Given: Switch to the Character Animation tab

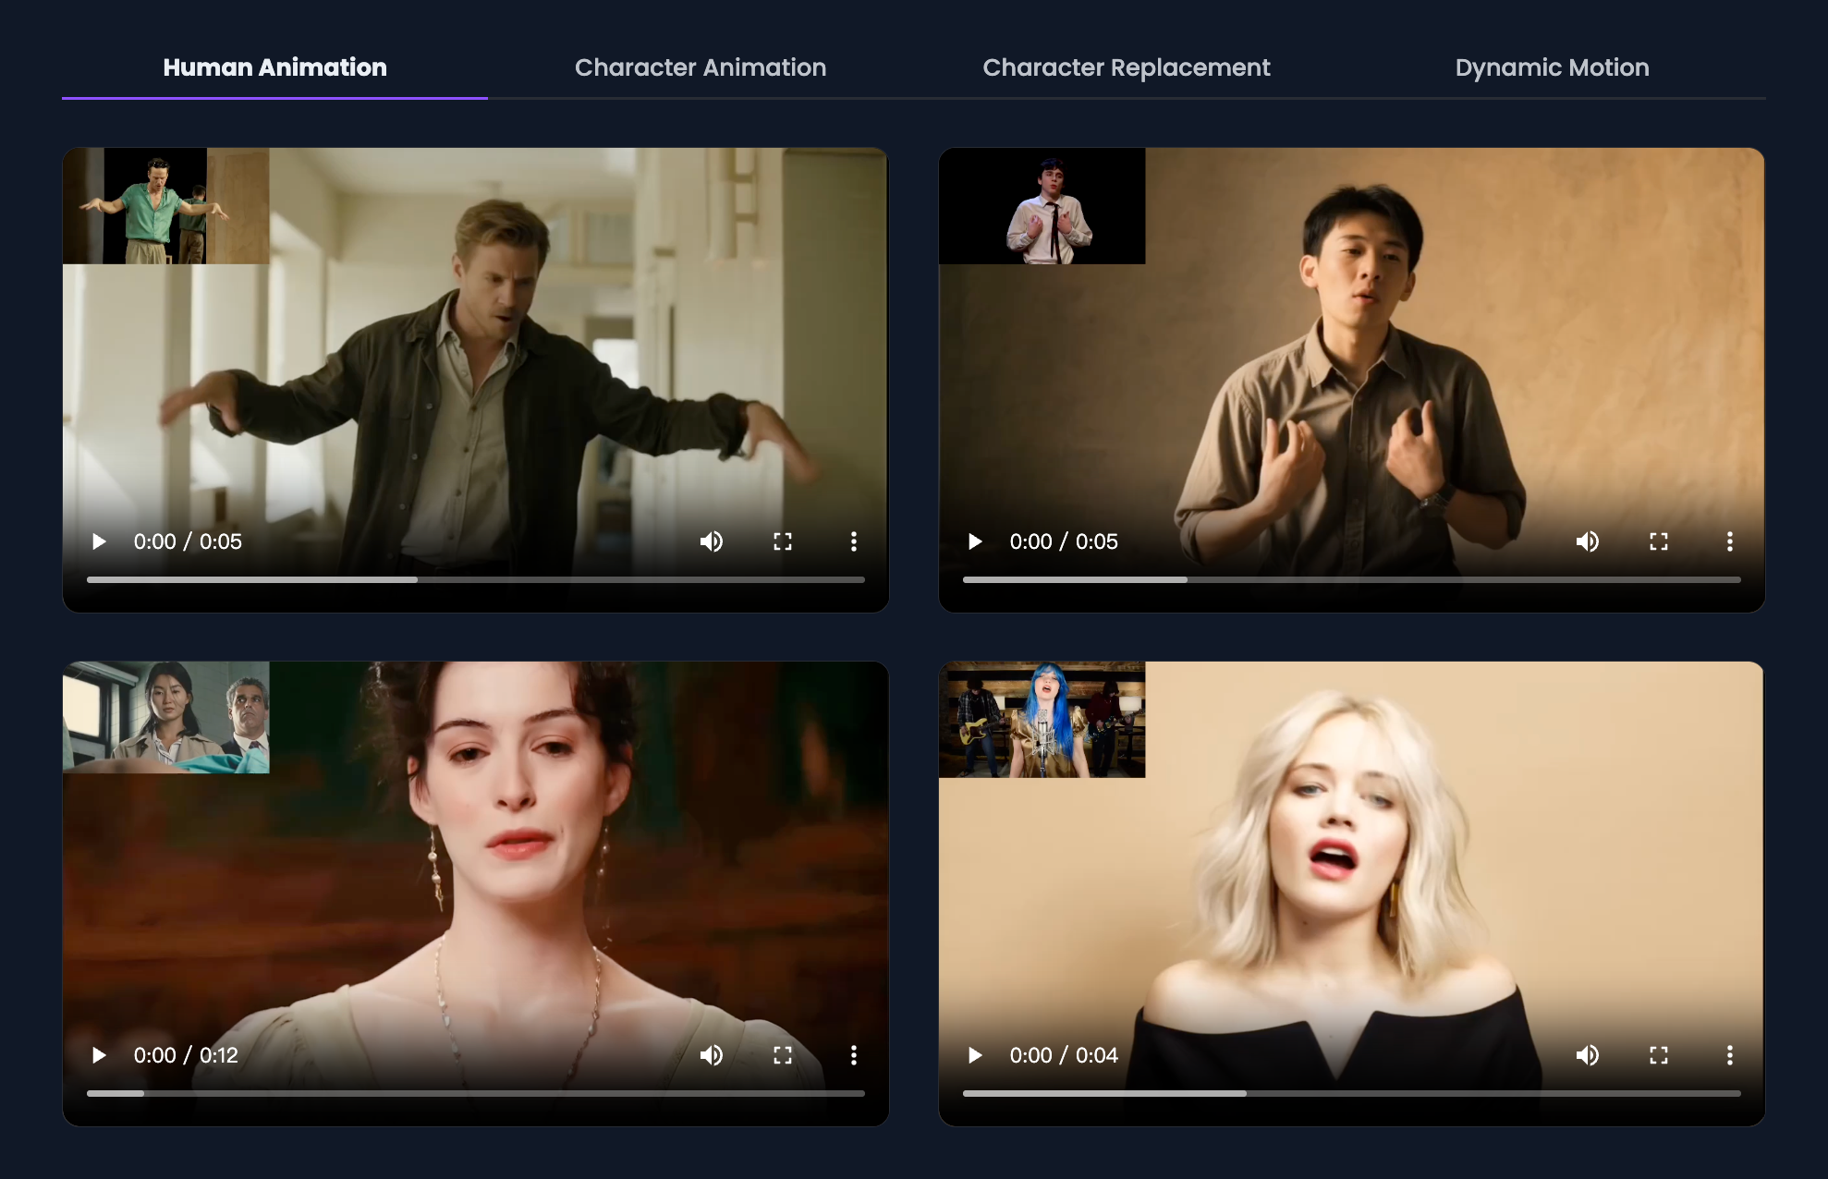Looking at the screenshot, I should tap(701, 67).
